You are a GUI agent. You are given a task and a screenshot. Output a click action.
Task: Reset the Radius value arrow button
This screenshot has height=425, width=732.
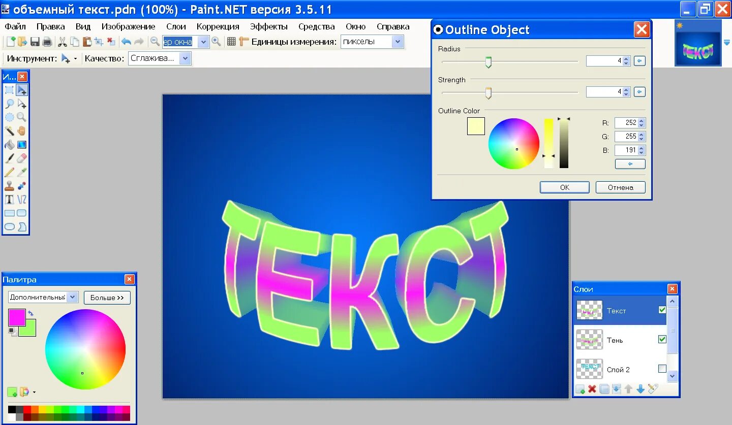point(639,61)
